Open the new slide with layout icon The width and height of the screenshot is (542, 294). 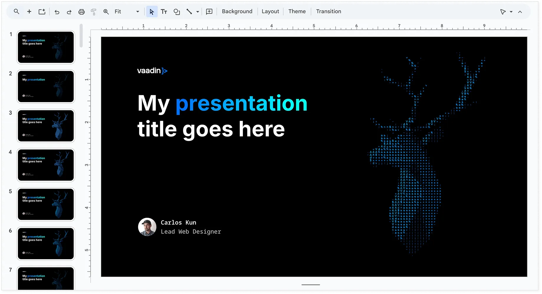pos(42,12)
